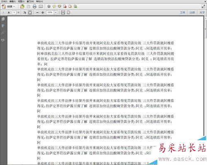Image resolution: width=207 pixels, height=165 pixels.
Task: Toggle read mode with the diagonal-arrows icon
Action: point(203,7)
